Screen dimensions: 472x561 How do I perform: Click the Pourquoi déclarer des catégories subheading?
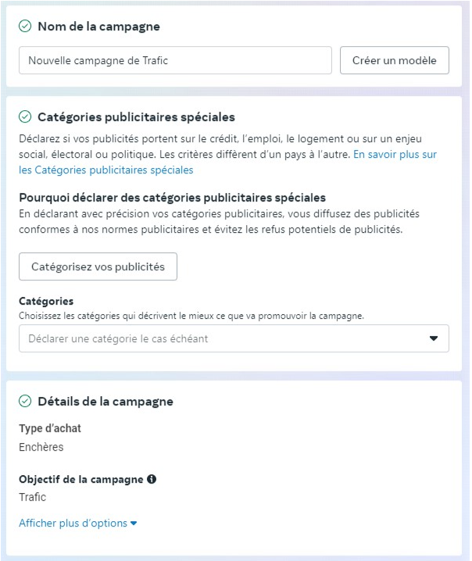click(172, 198)
